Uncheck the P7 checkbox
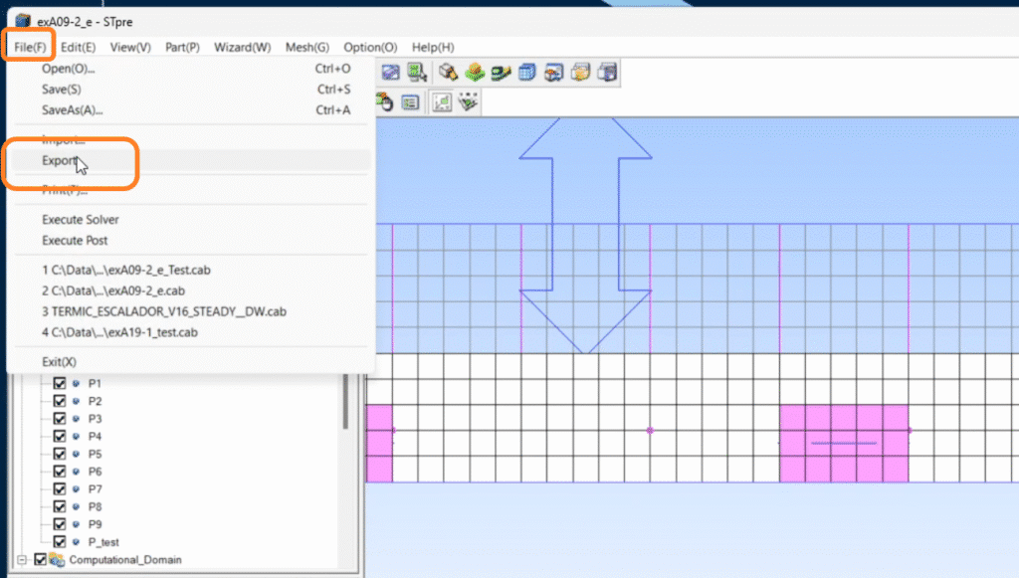 pos(59,488)
